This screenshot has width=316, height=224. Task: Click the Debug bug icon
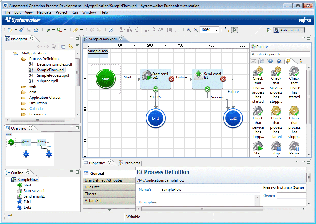(x=48, y=30)
